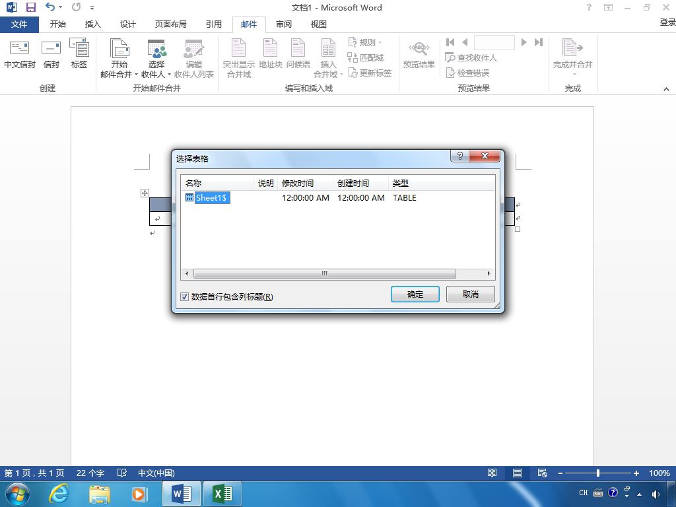Click the Save icon in quick access
Image resolution: width=676 pixels, height=507 pixels.
pyautogui.click(x=30, y=7)
